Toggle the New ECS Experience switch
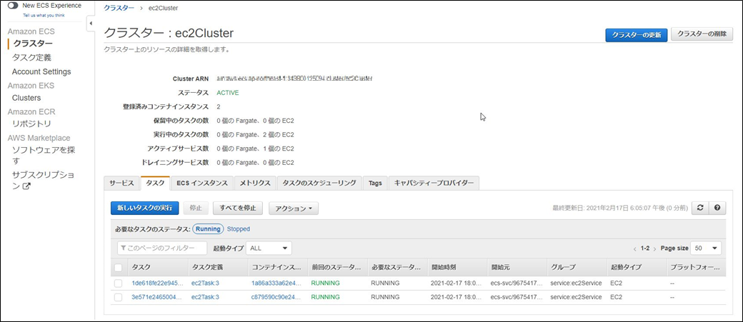 (x=14, y=6)
